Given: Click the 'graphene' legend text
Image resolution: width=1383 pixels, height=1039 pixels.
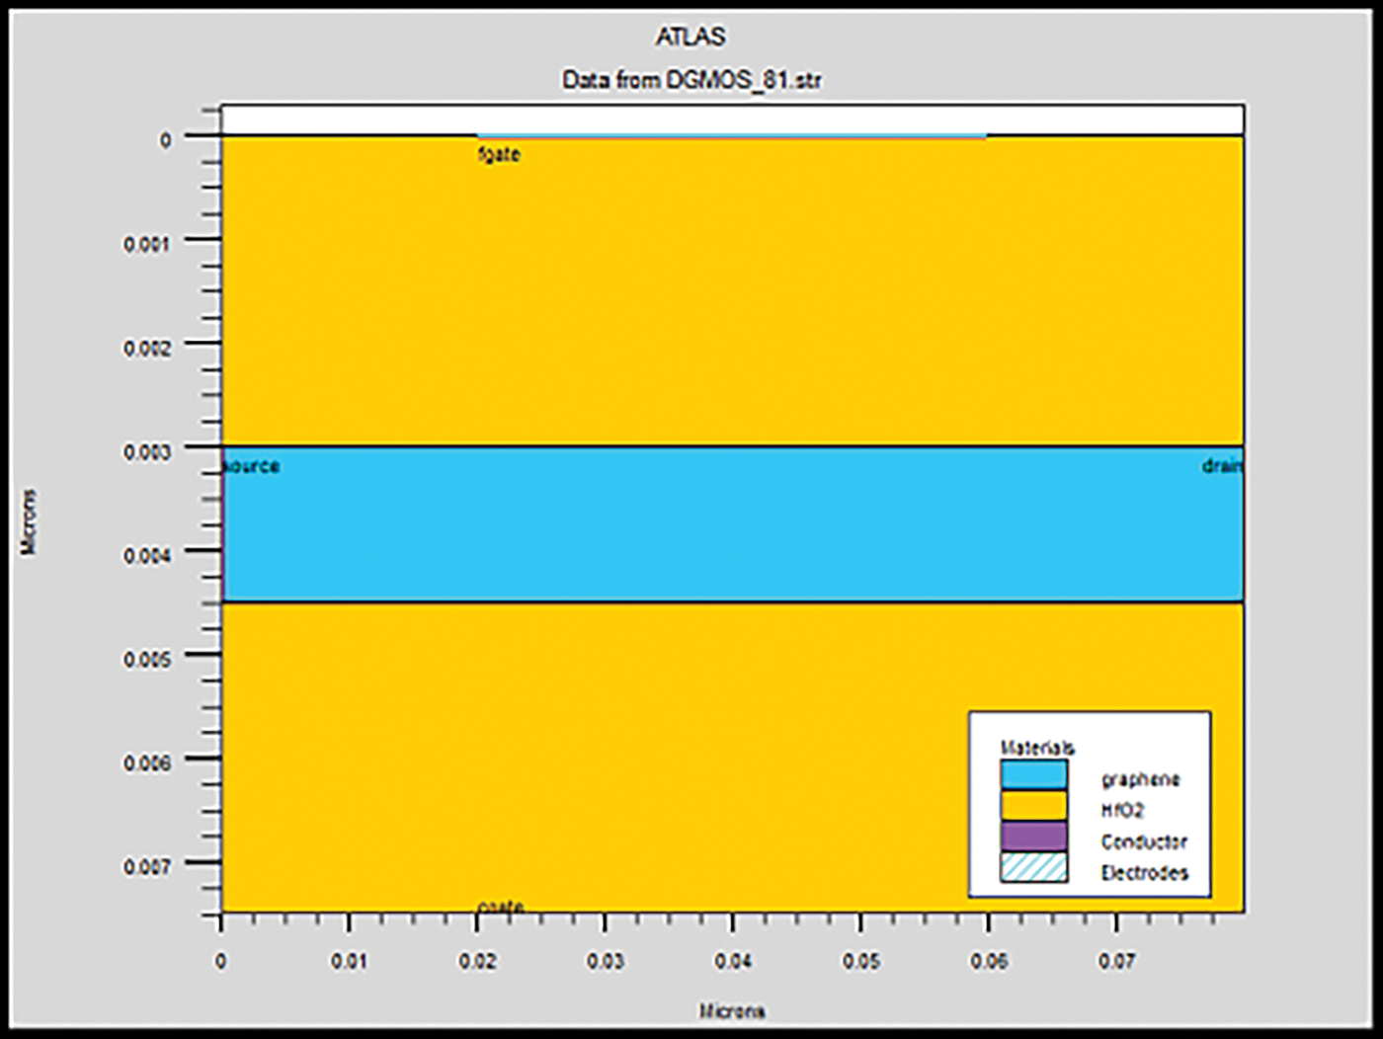Looking at the screenshot, I should click(x=1140, y=779).
